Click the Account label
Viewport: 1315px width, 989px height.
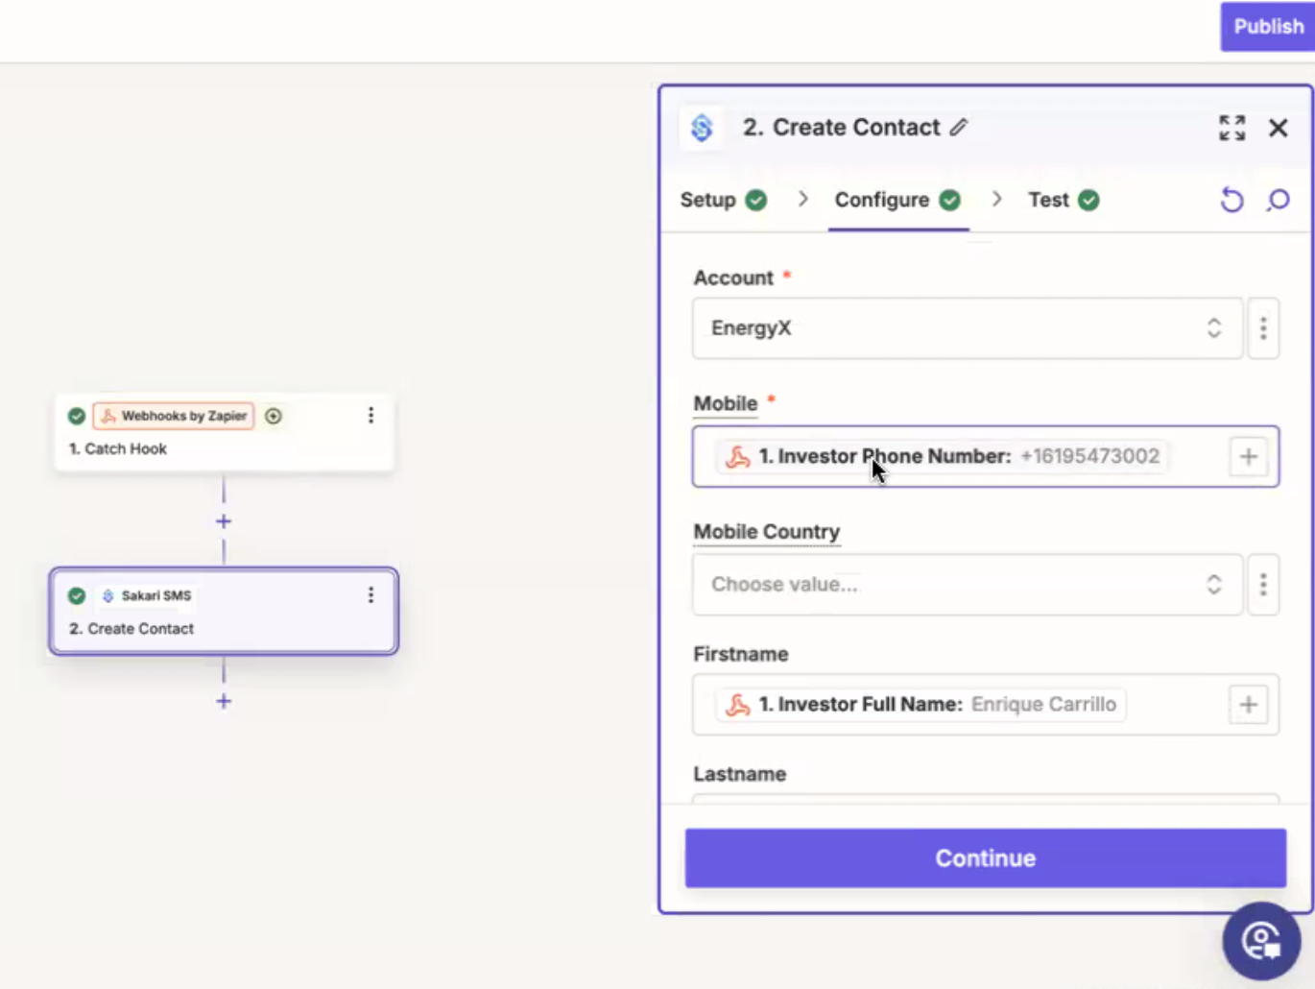[733, 277]
